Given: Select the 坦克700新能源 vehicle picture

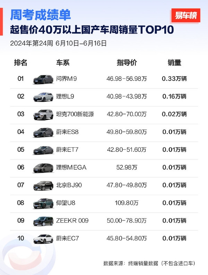Looking at the screenshot, I should [x=43, y=115].
